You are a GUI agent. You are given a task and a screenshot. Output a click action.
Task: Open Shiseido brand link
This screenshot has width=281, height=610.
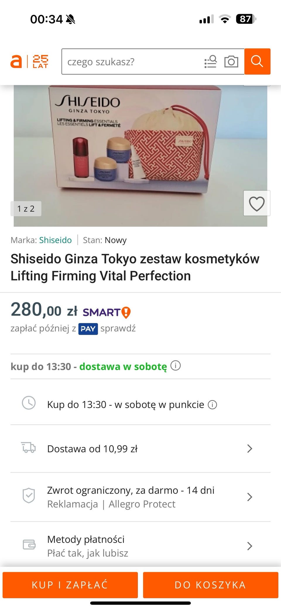pyautogui.click(x=55, y=240)
